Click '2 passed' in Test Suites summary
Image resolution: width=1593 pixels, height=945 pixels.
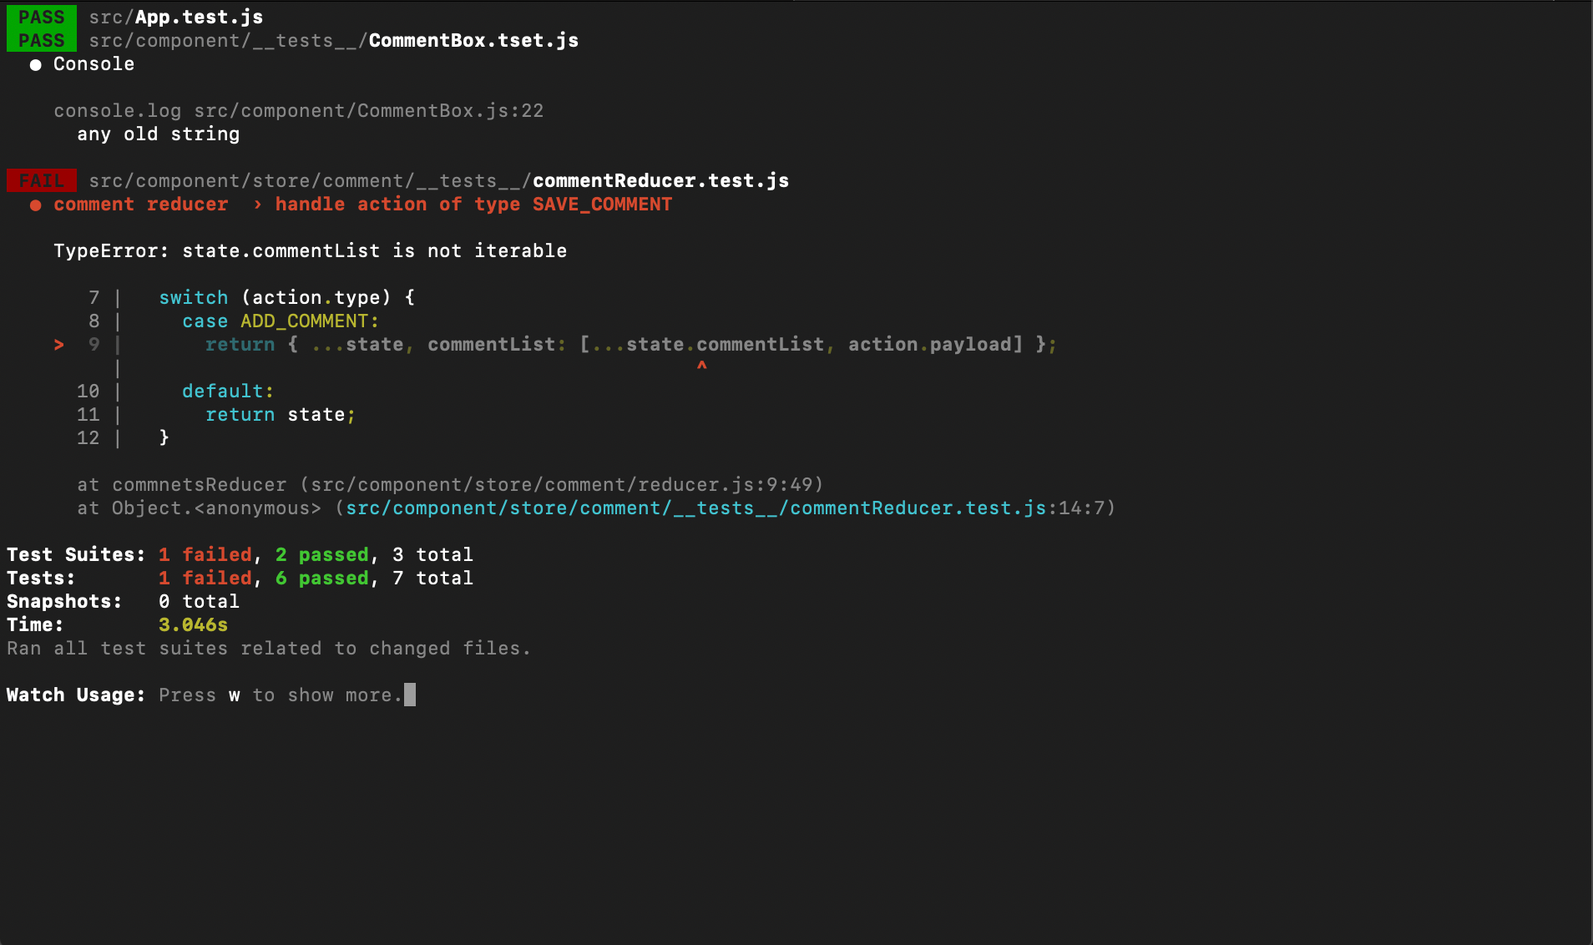321,554
